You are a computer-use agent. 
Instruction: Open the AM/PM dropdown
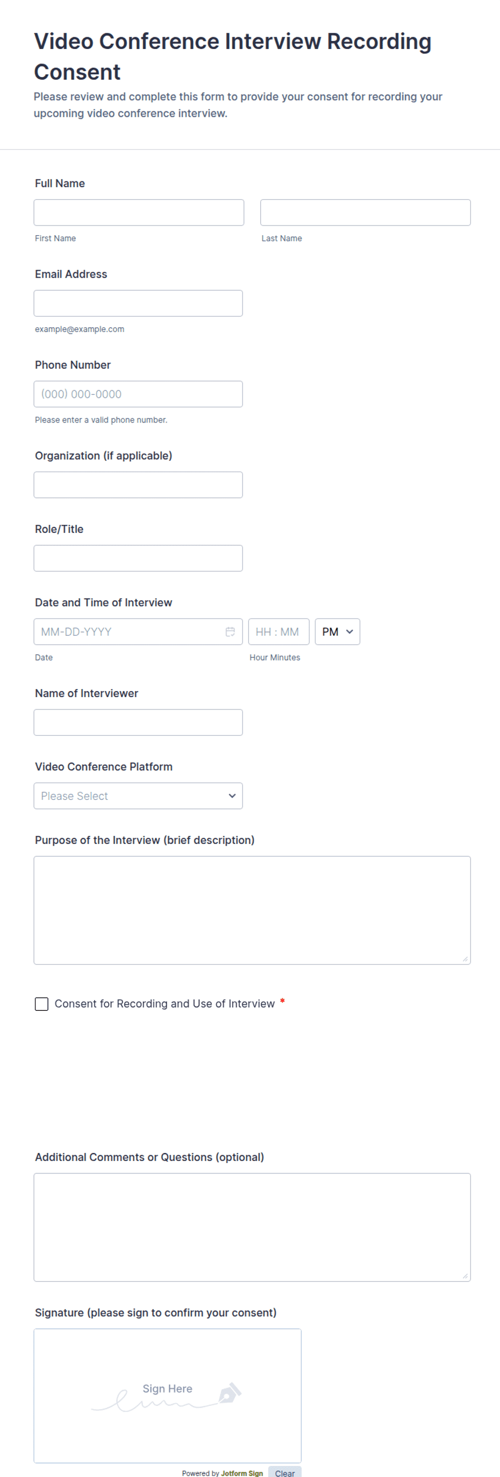[337, 631]
